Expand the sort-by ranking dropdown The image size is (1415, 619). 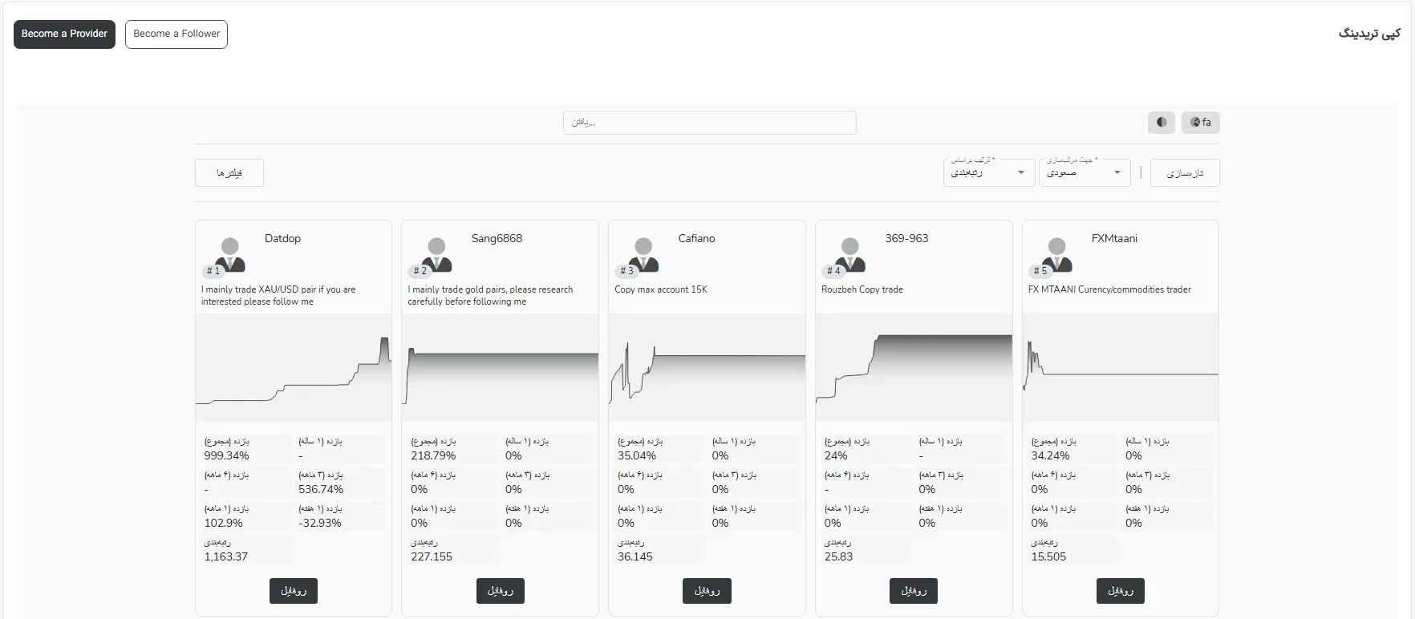pos(988,172)
